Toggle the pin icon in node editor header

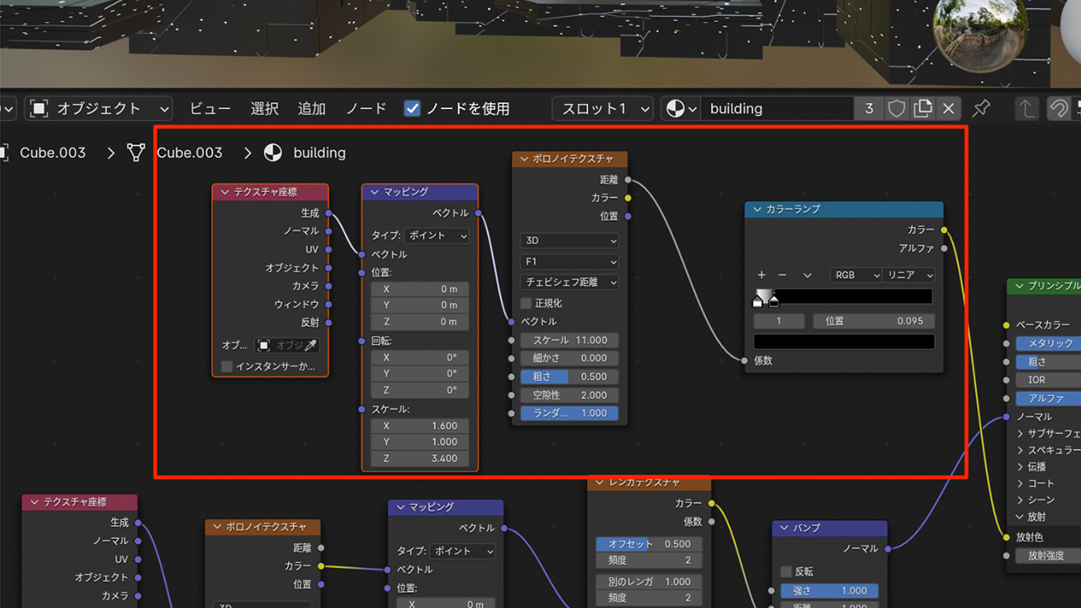click(x=981, y=108)
